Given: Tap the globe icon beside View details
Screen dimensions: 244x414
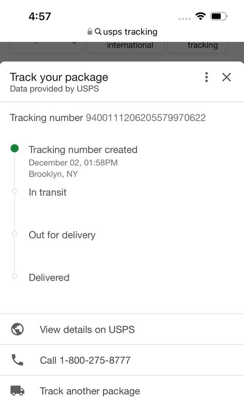Looking at the screenshot, I should [18, 329].
